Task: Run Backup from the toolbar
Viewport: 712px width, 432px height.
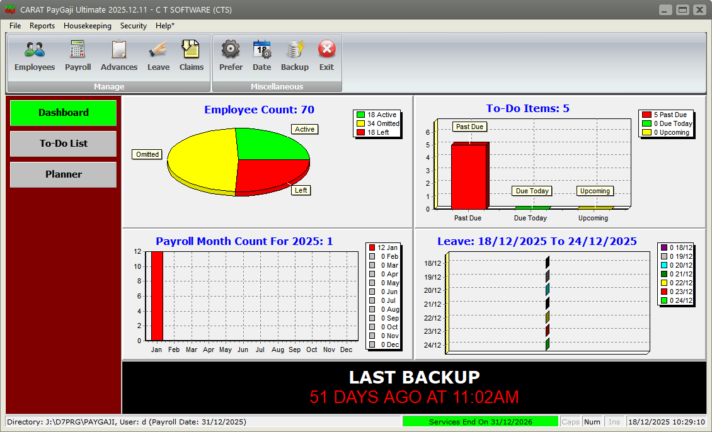Action: [295, 50]
